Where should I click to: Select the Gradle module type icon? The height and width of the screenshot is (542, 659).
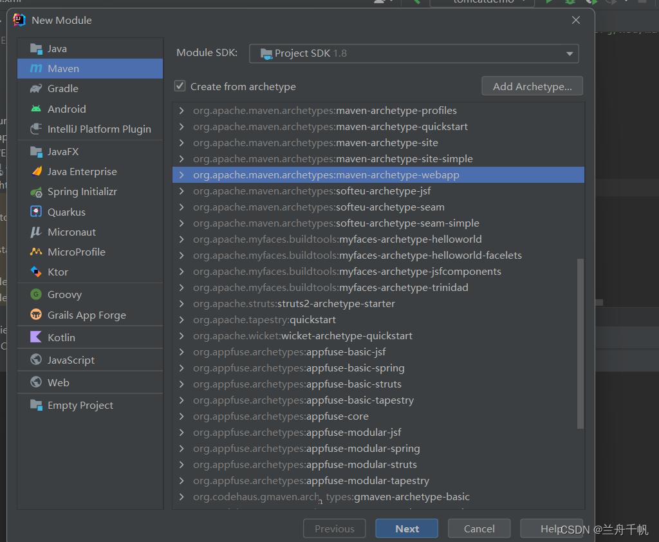click(36, 89)
